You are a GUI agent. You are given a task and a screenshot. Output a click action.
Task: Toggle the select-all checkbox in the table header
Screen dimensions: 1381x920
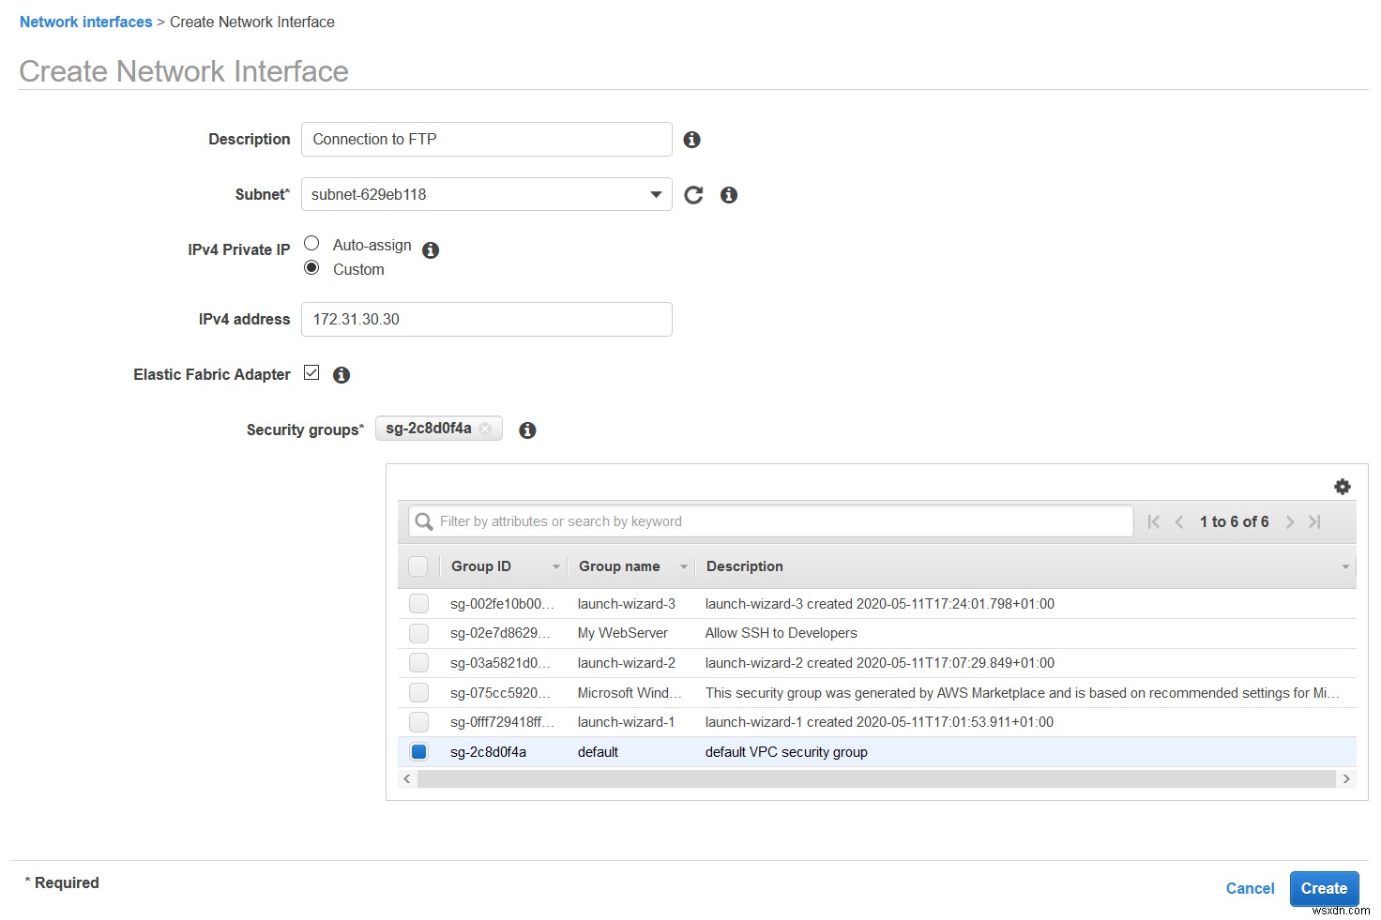point(418,566)
